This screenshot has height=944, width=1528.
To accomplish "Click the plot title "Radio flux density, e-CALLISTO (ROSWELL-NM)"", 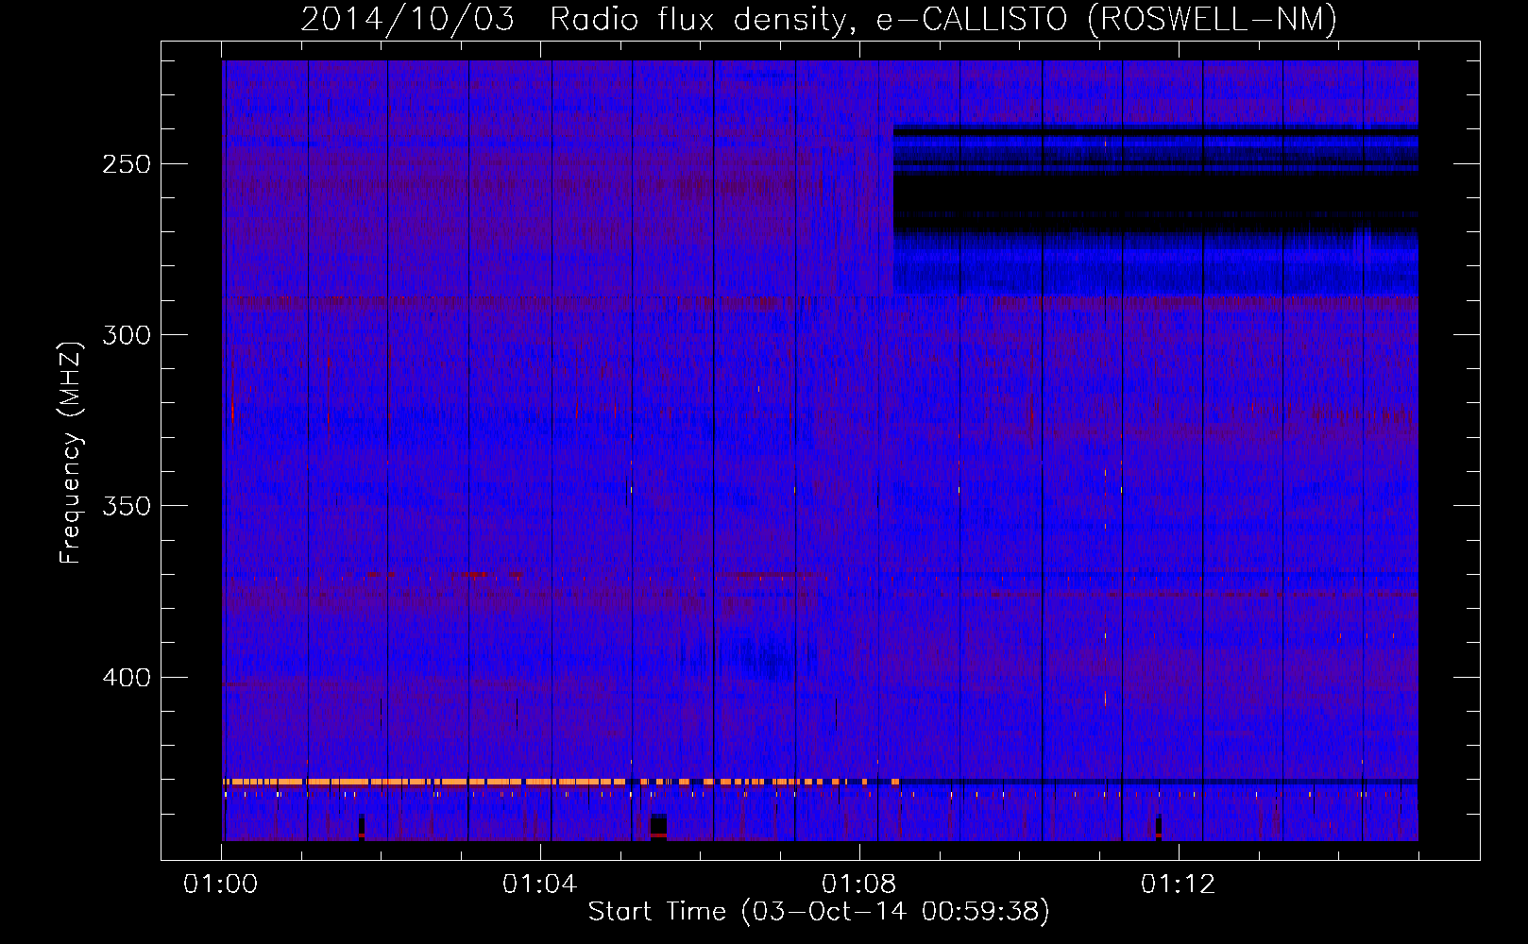I will (x=943, y=19).
